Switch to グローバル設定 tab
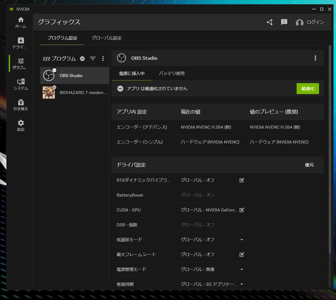This screenshot has width=336, height=300. pyautogui.click(x=107, y=38)
